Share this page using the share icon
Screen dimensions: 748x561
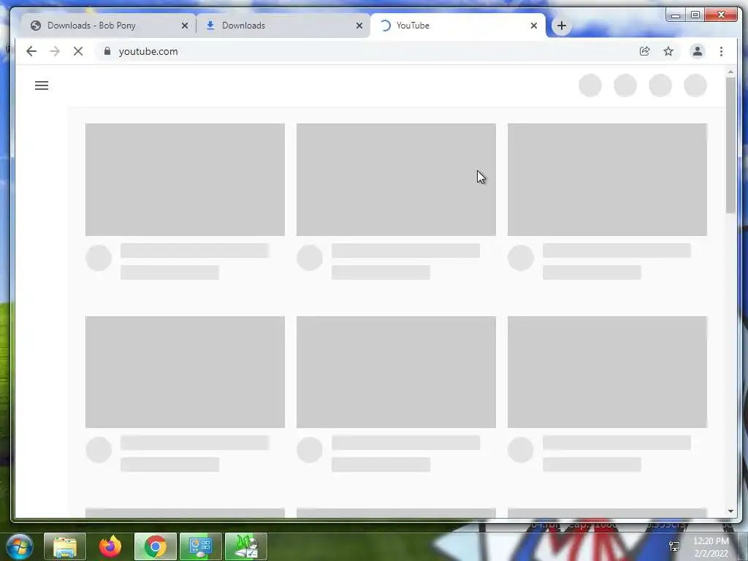(x=644, y=51)
